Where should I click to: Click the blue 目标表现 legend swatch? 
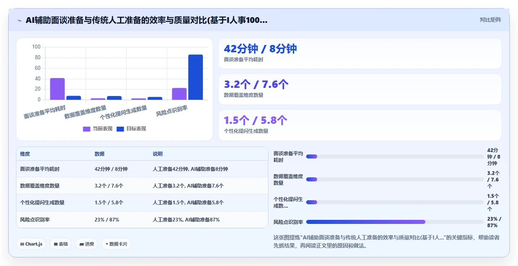coord(120,129)
